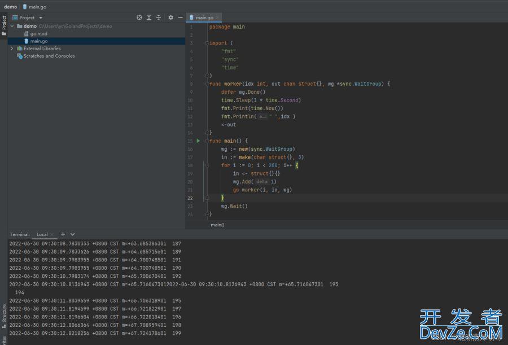Click terminal output line ending 192

tap(95, 276)
